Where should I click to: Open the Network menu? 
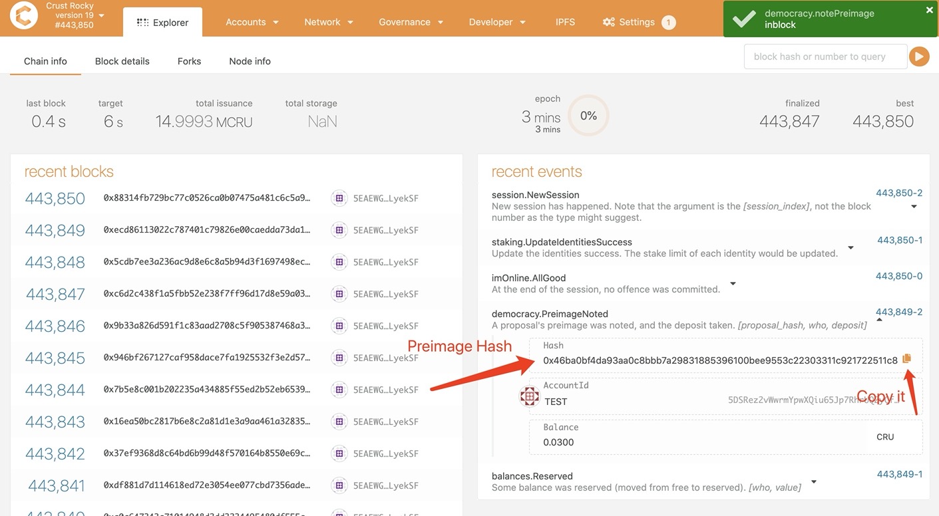329,22
